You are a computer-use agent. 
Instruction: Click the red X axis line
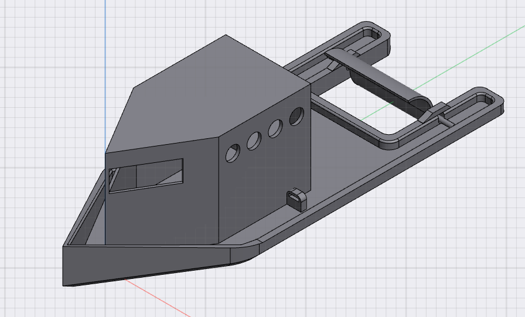point(158,298)
